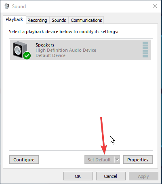Screen dimensions: 162x184
Task: Confirm with the OK button
Action: [x=78, y=176]
